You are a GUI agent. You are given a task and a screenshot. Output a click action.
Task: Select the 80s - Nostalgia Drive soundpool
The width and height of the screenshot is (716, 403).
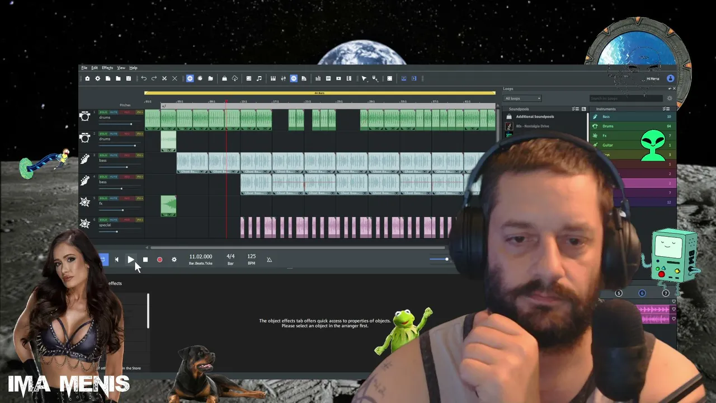[545, 126]
